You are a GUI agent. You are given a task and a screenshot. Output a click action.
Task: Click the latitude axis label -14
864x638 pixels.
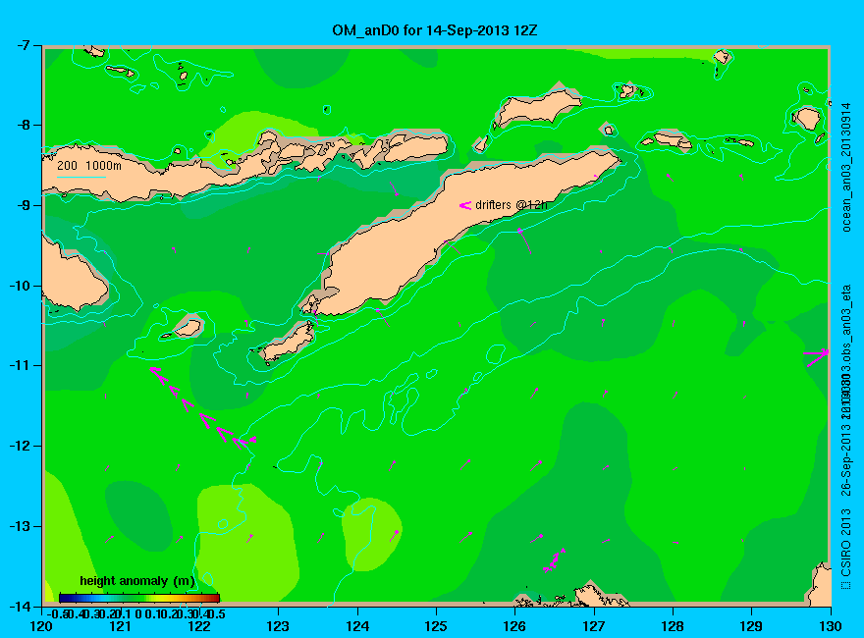(x=19, y=606)
